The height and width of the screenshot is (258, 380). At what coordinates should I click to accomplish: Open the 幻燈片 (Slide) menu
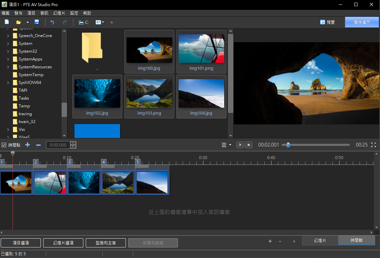pos(59,13)
